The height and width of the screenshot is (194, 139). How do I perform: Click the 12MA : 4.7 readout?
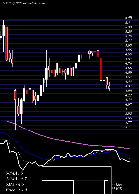(16, 179)
